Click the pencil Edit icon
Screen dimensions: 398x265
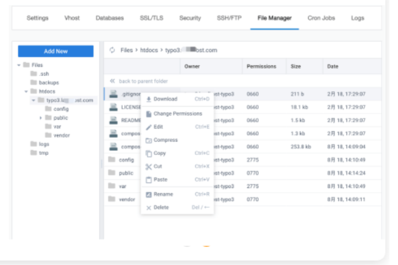coord(149,127)
